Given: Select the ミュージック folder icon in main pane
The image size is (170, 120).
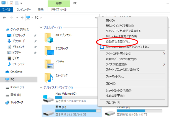Looking at the screenshot, I should 49,77.
